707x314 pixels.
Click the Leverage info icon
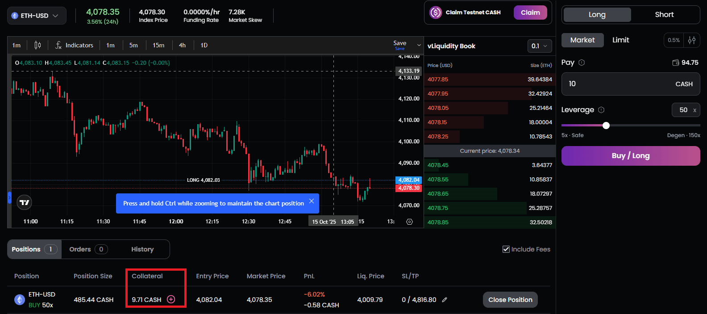point(601,110)
